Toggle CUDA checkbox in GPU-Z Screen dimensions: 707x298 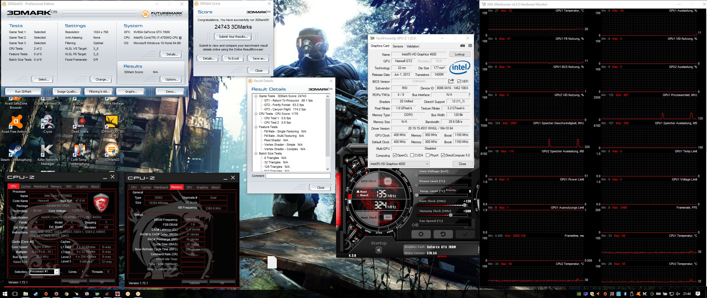point(412,155)
